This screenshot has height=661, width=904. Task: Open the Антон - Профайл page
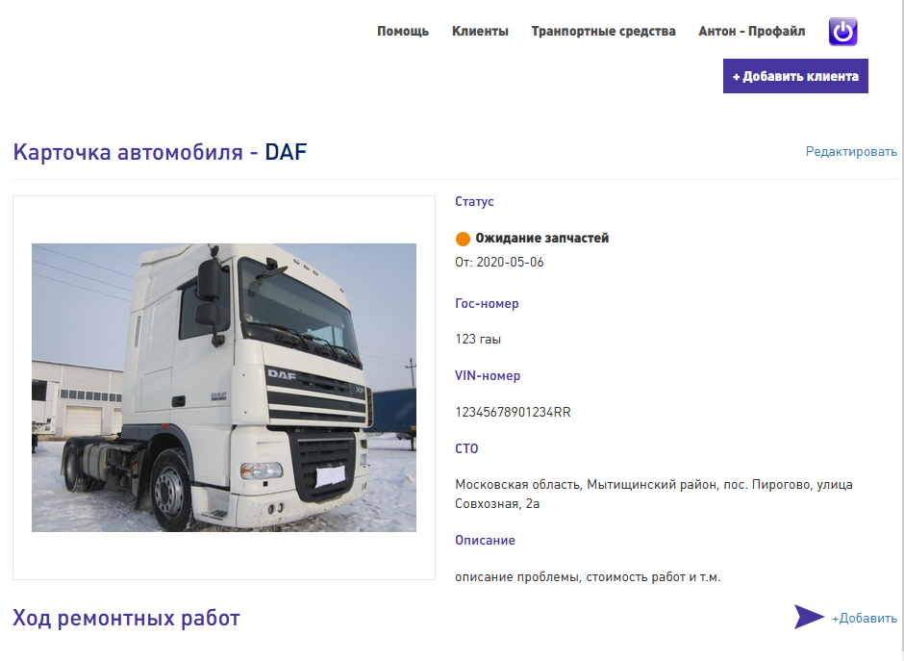point(752,31)
